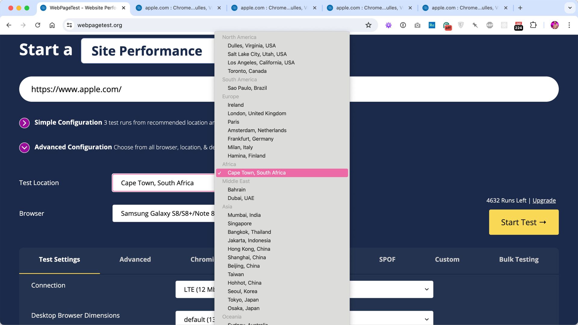This screenshot has width=578, height=325.
Task: Open the Chrome profile avatar
Action: (555, 25)
